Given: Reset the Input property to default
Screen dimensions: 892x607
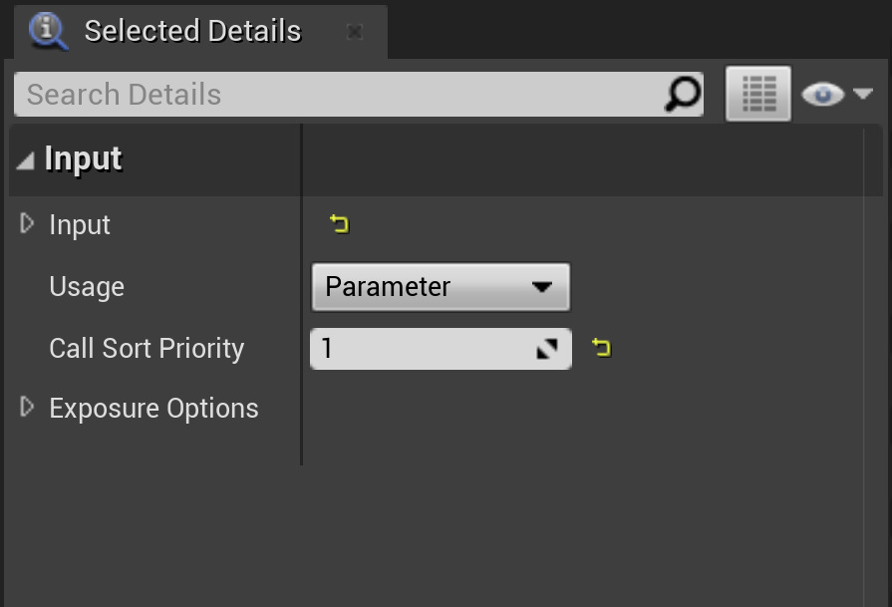Looking at the screenshot, I should pyautogui.click(x=340, y=224).
